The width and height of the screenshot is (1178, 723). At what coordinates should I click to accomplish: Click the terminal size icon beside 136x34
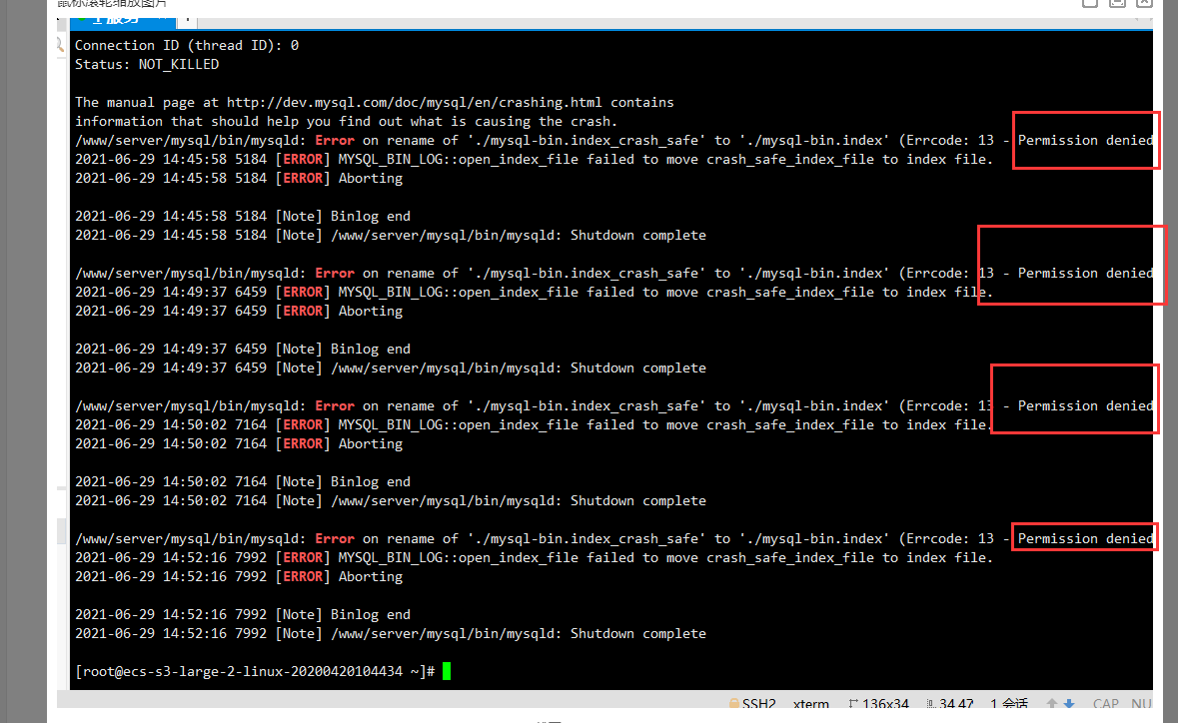click(x=853, y=704)
